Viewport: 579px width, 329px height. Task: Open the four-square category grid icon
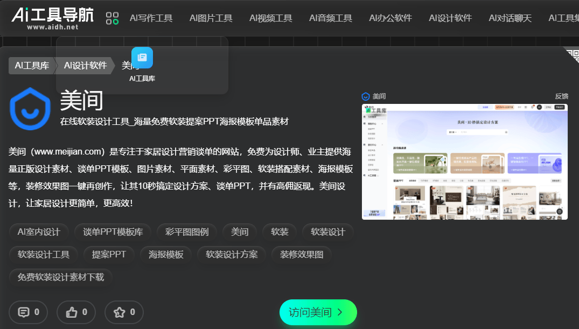point(112,18)
